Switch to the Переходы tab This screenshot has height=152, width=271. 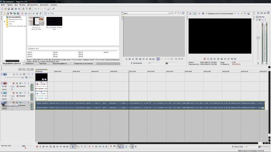tap(43, 64)
